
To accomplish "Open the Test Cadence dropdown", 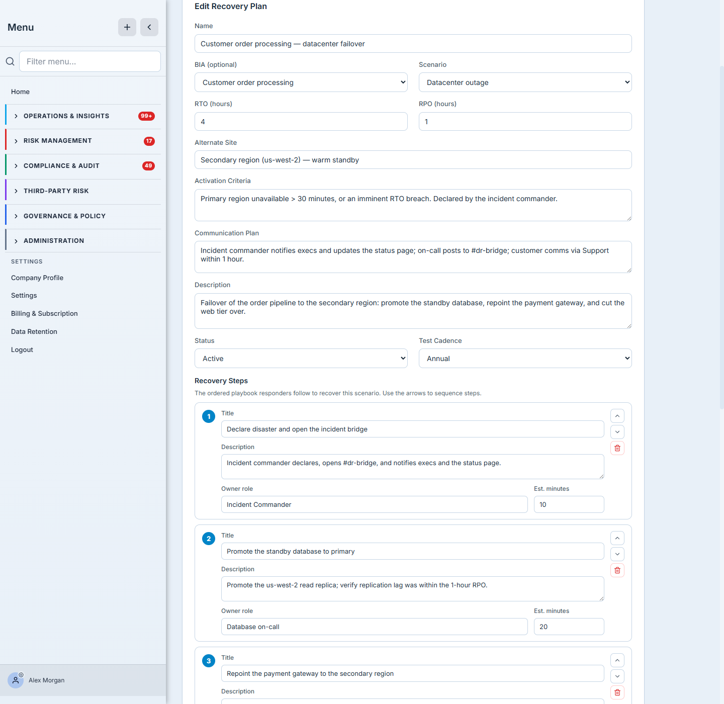I will [x=525, y=359].
